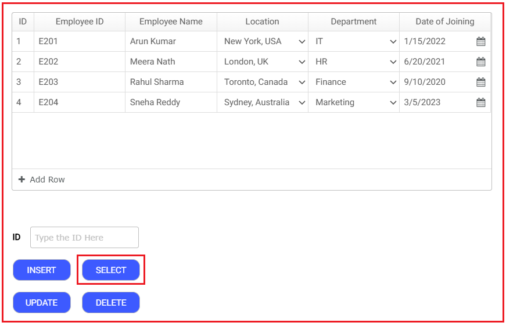Open the Finance department dropdown

393,82
